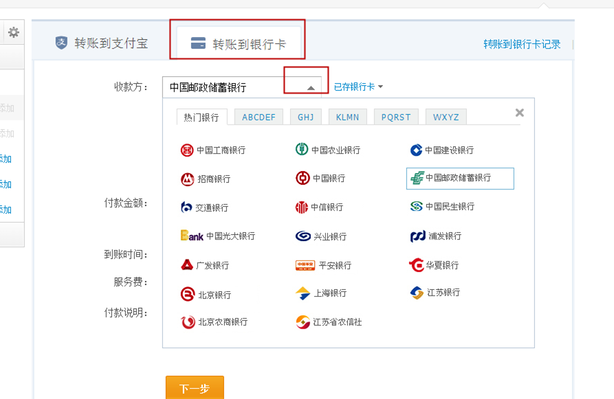Click the 中国建设银行 blue logo icon
This screenshot has height=399, width=614.
coord(416,150)
